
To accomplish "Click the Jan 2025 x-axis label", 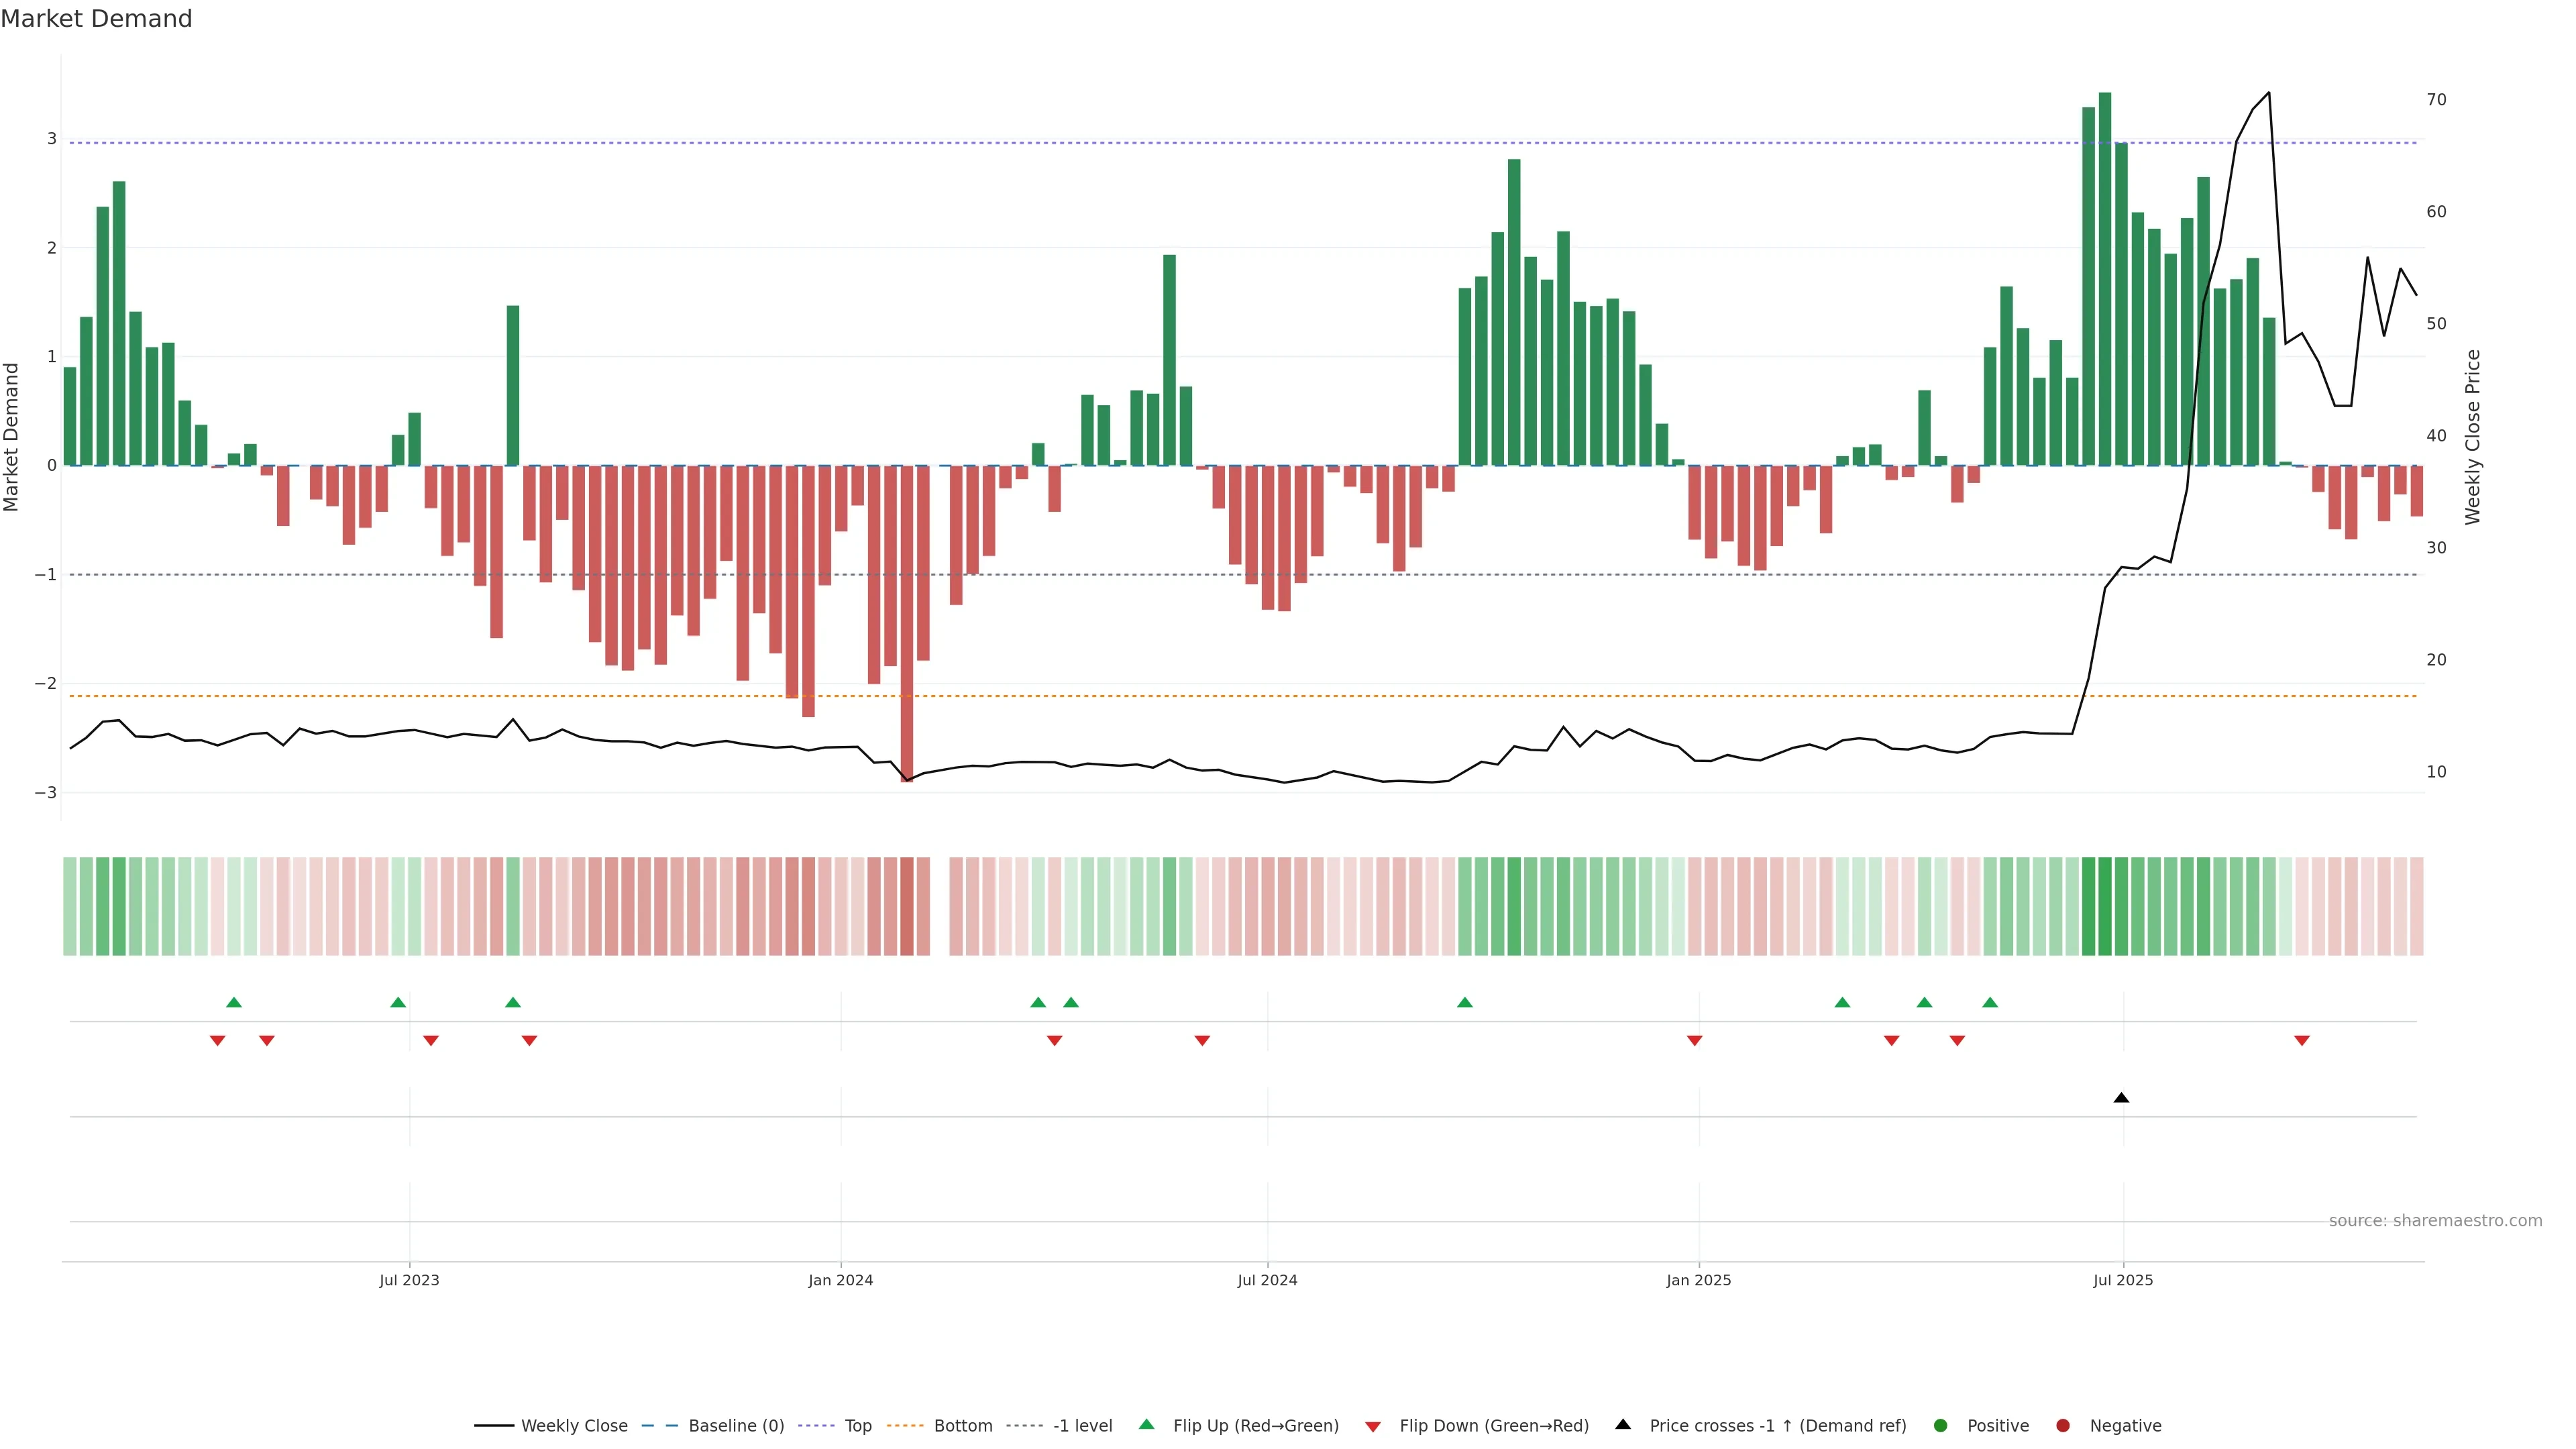I will (1698, 1280).
